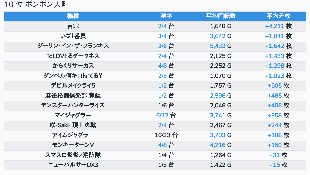Select the いざ!番長 row name

[x=73, y=36]
